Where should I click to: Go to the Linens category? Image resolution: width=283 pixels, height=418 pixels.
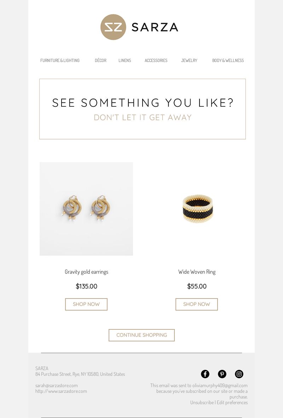pos(125,61)
